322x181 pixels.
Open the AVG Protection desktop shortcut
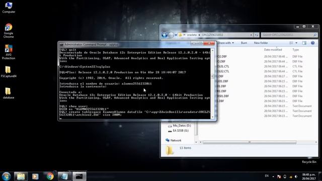9,52
